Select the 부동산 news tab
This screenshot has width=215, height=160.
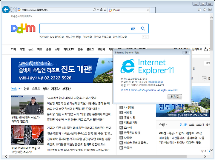[66, 89]
